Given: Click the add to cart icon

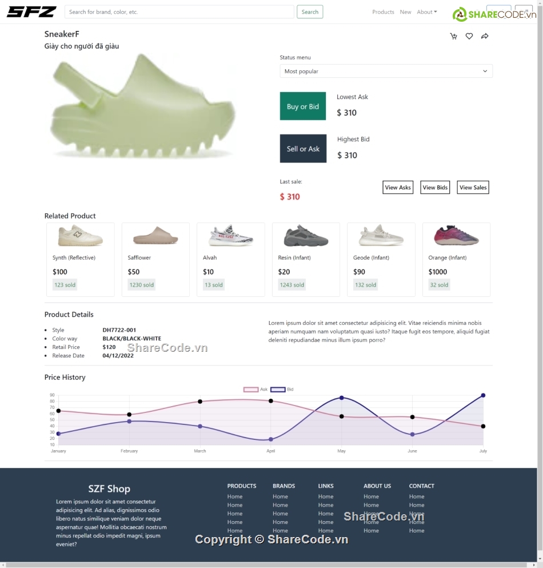Looking at the screenshot, I should pos(454,37).
